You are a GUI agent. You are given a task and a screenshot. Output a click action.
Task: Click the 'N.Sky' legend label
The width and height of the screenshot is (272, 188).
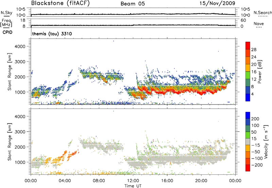(6, 13)
